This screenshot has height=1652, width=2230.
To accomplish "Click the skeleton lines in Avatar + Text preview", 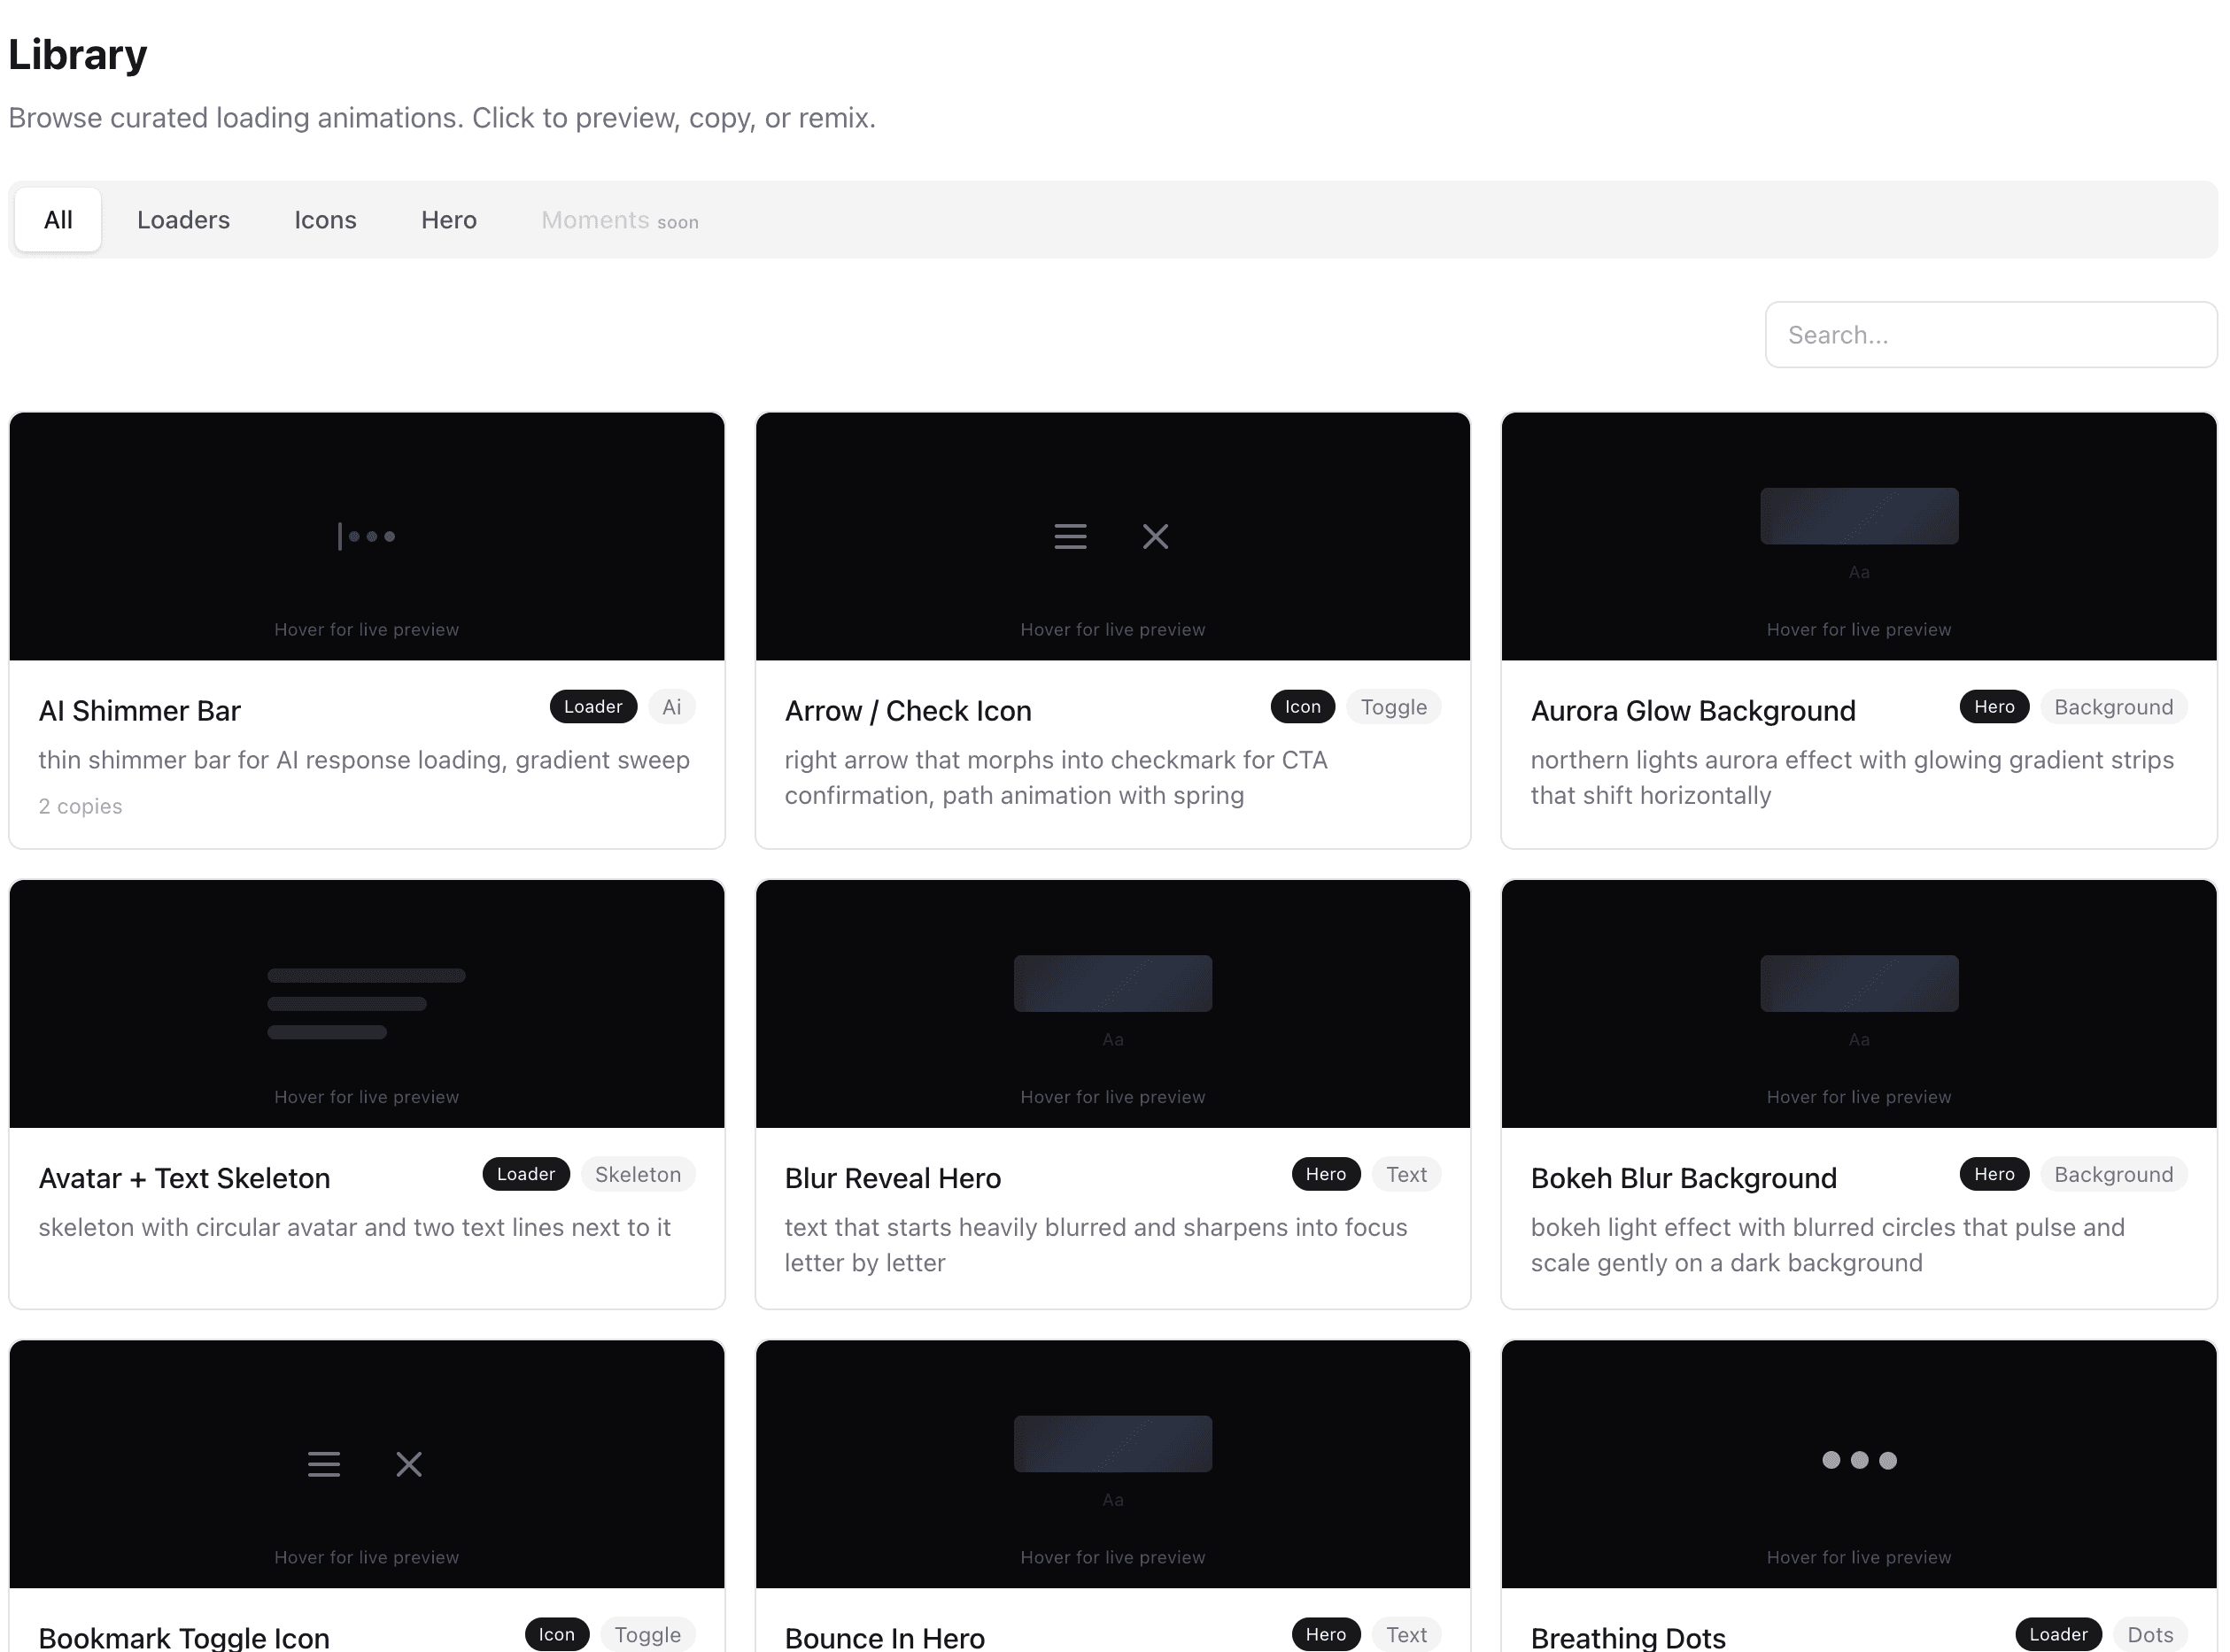I will coord(366,1003).
